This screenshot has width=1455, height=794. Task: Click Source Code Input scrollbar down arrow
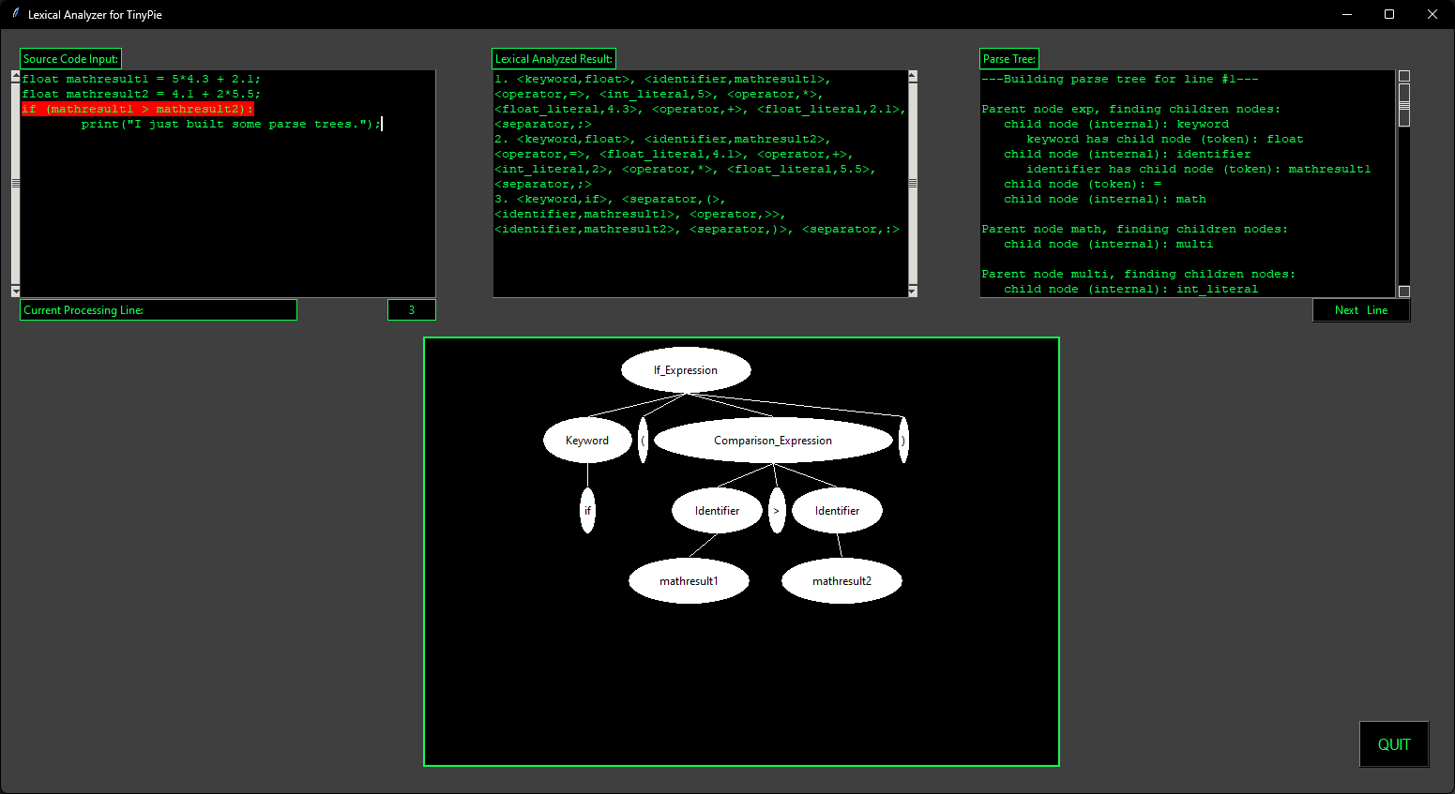(x=15, y=292)
